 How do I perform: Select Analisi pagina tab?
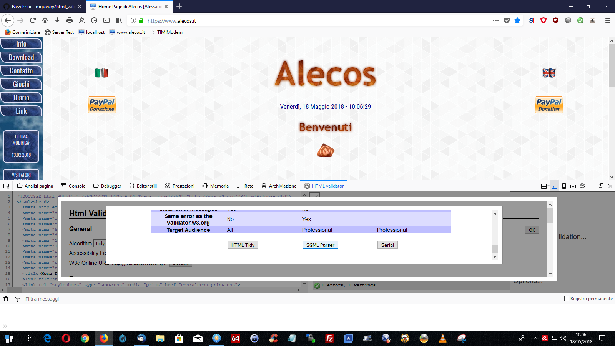(35, 186)
